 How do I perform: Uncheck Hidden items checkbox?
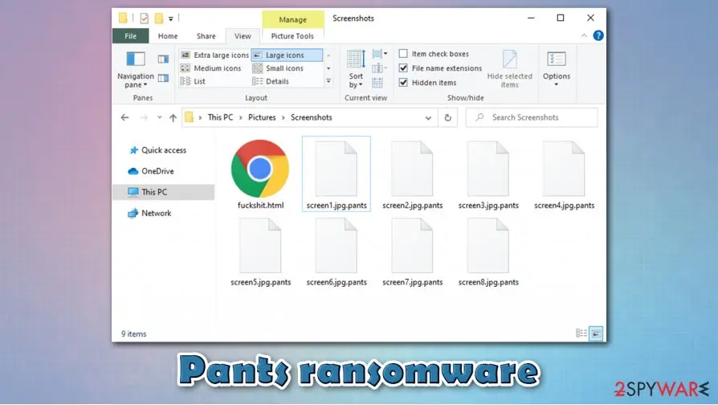point(403,83)
